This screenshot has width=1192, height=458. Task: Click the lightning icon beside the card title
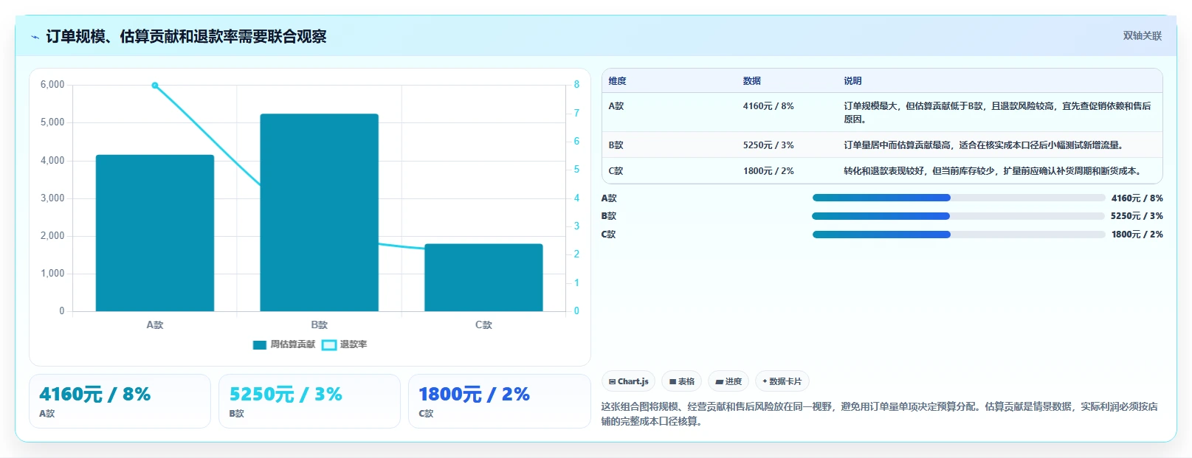(35, 37)
